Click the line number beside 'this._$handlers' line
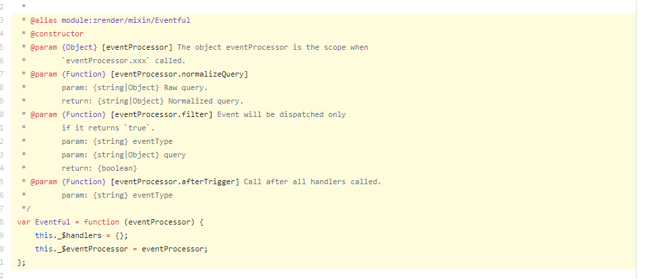Image resolution: width=646 pixels, height=279 pixels. 1,235
